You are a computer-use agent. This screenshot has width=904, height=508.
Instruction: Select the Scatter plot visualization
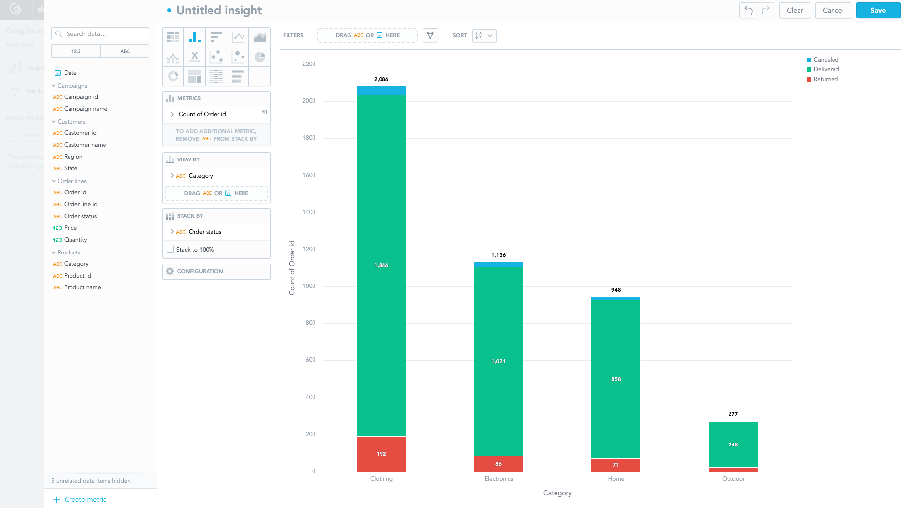click(x=216, y=57)
